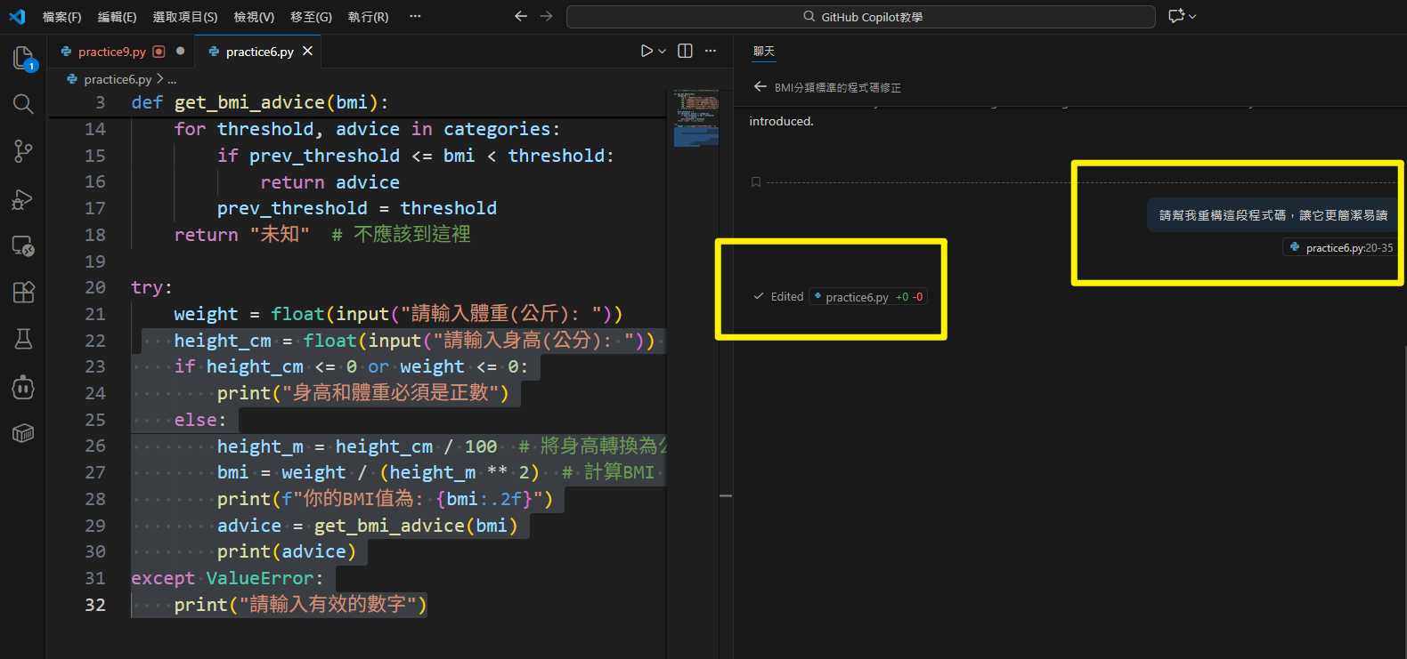
Task: Open the Search view in activity bar
Action: 23,104
